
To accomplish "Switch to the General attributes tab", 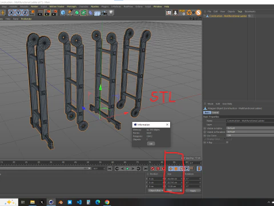I will tap(215, 113).
